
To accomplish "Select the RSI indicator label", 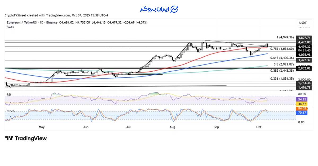I will point(9,94).
